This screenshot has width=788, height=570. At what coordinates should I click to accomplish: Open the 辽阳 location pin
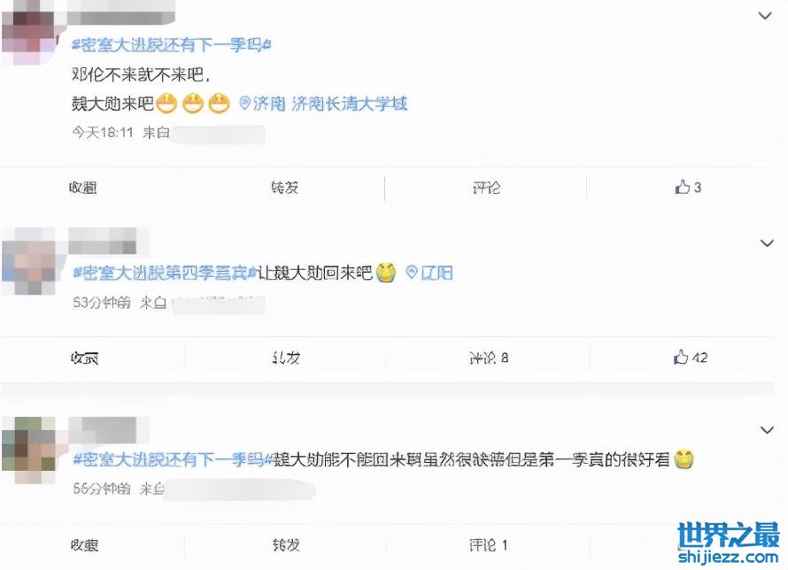point(429,273)
